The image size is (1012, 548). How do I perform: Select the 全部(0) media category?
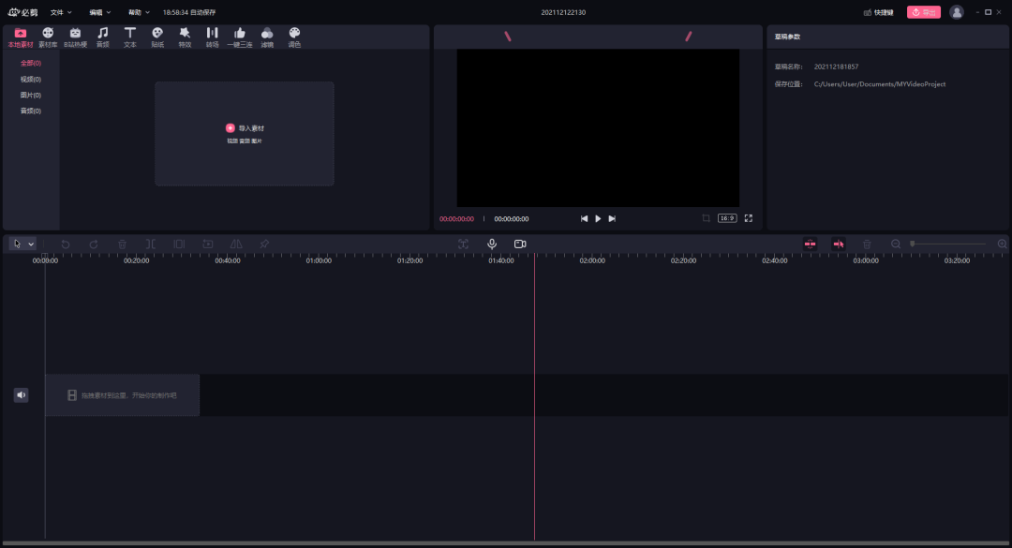click(x=30, y=64)
